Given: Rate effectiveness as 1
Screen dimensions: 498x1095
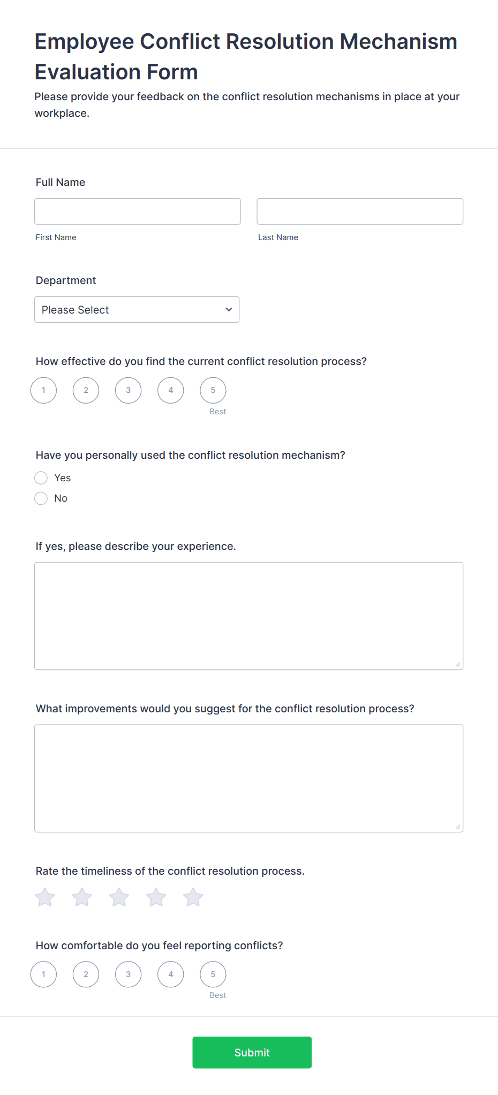Looking at the screenshot, I should tap(43, 390).
